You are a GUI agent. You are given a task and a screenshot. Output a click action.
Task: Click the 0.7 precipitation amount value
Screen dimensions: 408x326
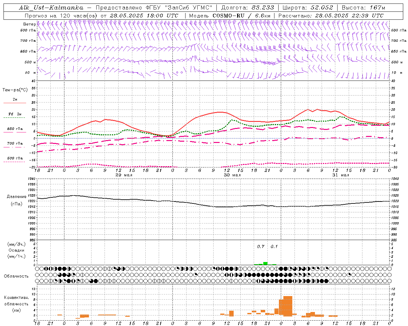(x=261, y=246)
